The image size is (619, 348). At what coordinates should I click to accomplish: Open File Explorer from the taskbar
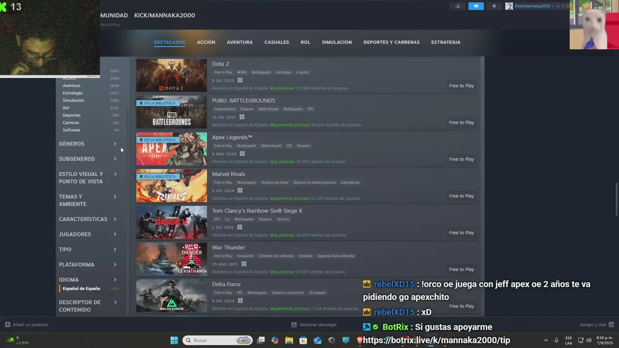click(x=289, y=340)
